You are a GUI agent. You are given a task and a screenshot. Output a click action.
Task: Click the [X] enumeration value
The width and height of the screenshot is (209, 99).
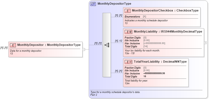click(145, 17)
